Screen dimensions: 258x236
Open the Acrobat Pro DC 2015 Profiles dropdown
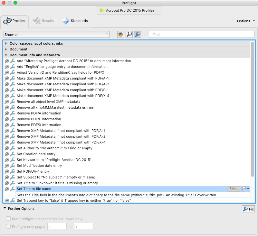(129, 10)
